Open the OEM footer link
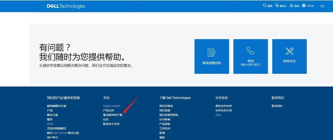Screen dimensions: 333x140 coord(218,115)
